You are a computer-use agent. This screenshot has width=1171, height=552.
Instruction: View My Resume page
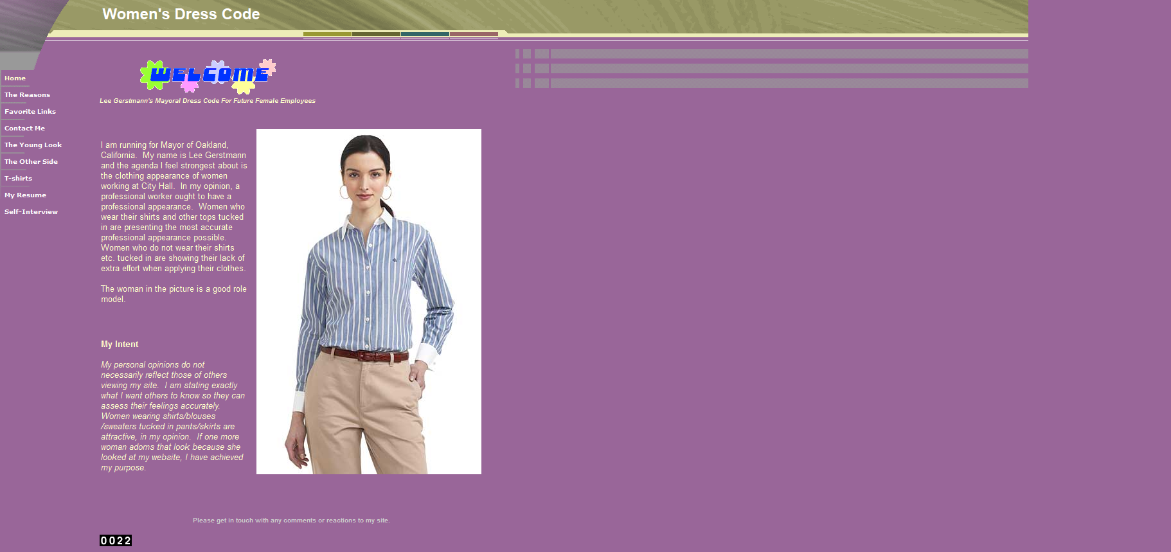click(x=25, y=195)
